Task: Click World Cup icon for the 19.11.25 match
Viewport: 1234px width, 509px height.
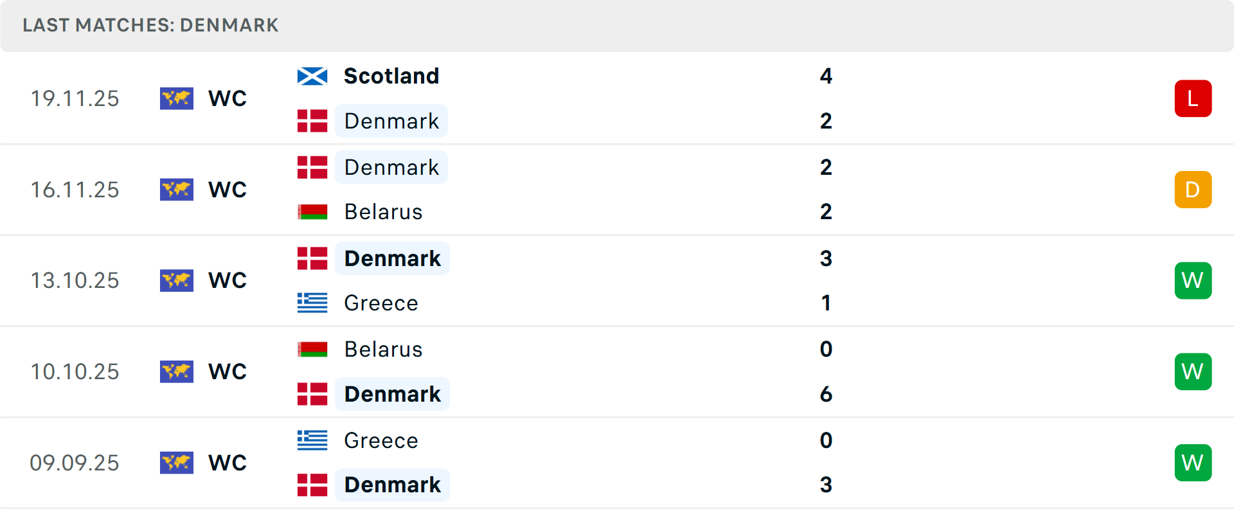Action: pos(177,98)
